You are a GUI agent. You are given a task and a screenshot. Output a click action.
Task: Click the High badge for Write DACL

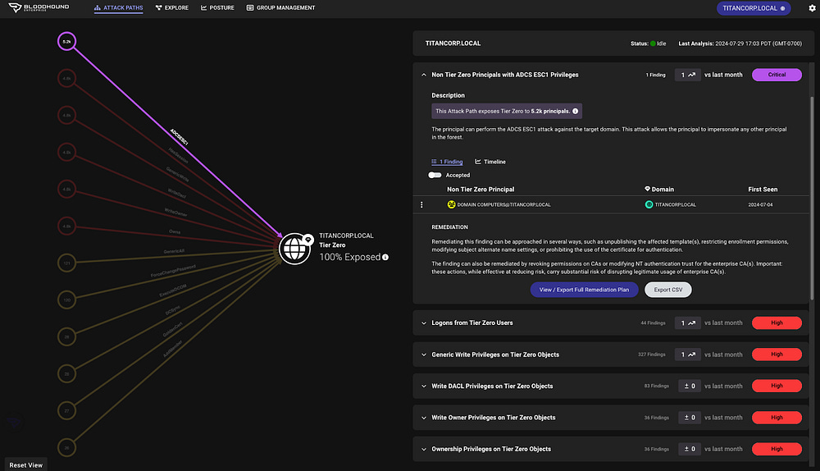[777, 386]
